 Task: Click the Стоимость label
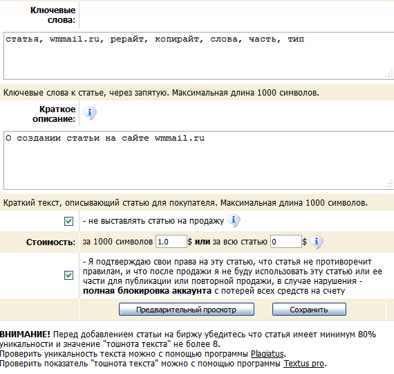coord(50,242)
